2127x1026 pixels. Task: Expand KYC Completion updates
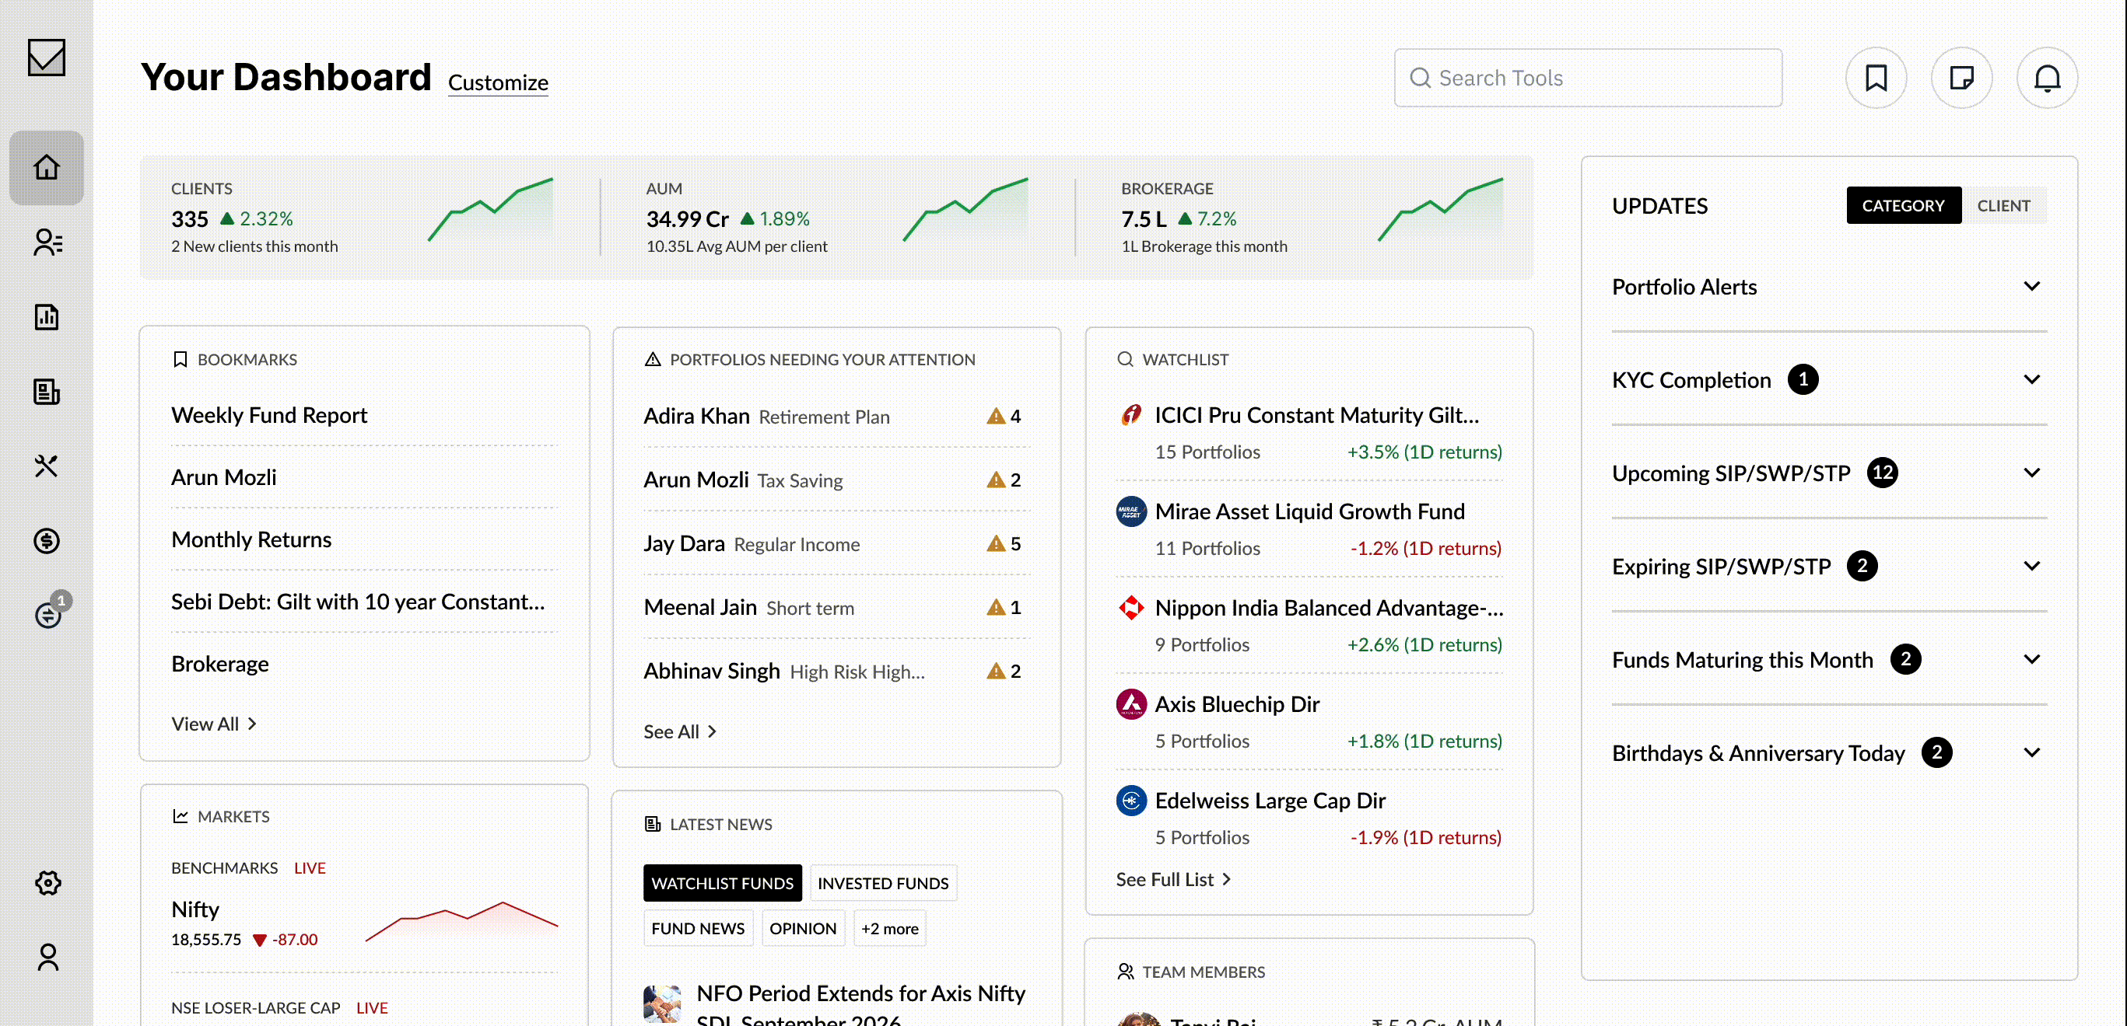[x=2031, y=379]
